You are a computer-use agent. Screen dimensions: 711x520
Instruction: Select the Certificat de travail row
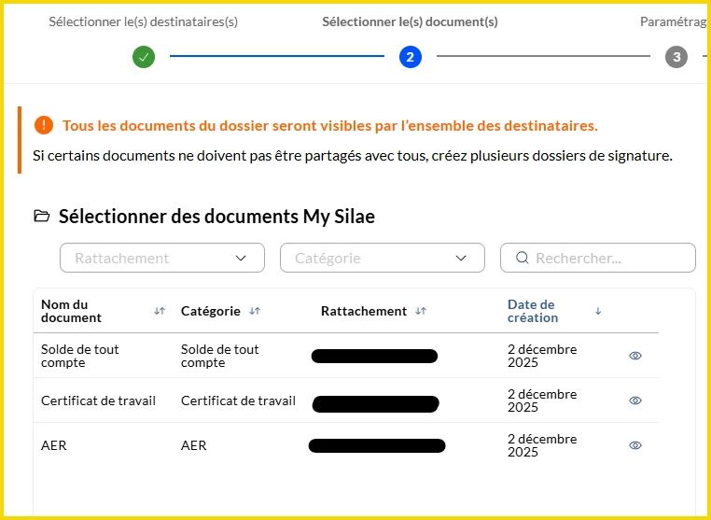pyautogui.click(x=98, y=401)
